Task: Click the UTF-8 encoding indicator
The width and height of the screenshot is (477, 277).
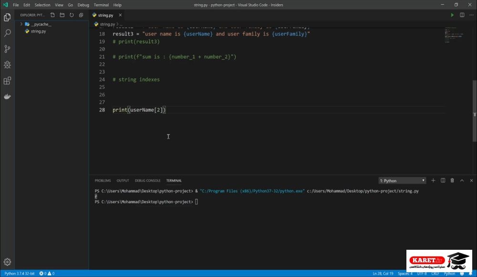Action: pos(422,273)
